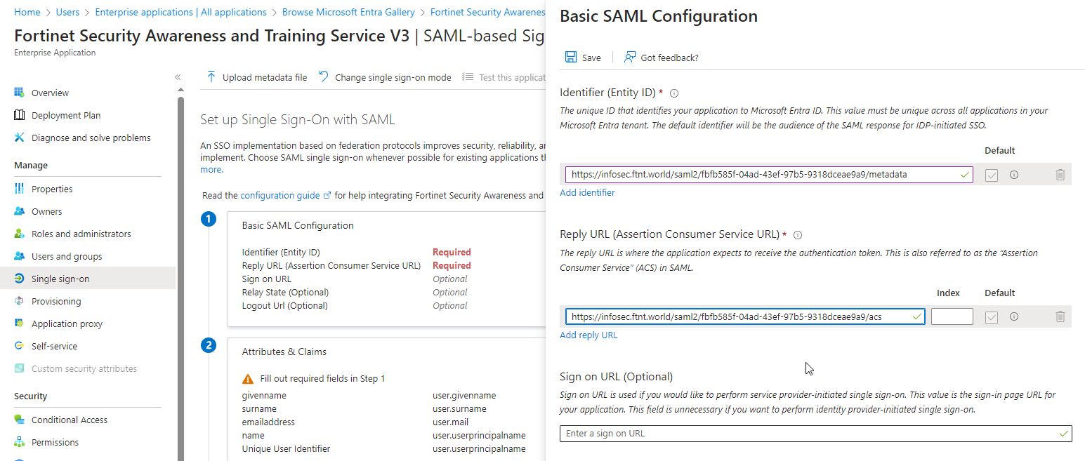Click Home breadcrumb link
Screen dimensions: 1085x461
[27, 12]
